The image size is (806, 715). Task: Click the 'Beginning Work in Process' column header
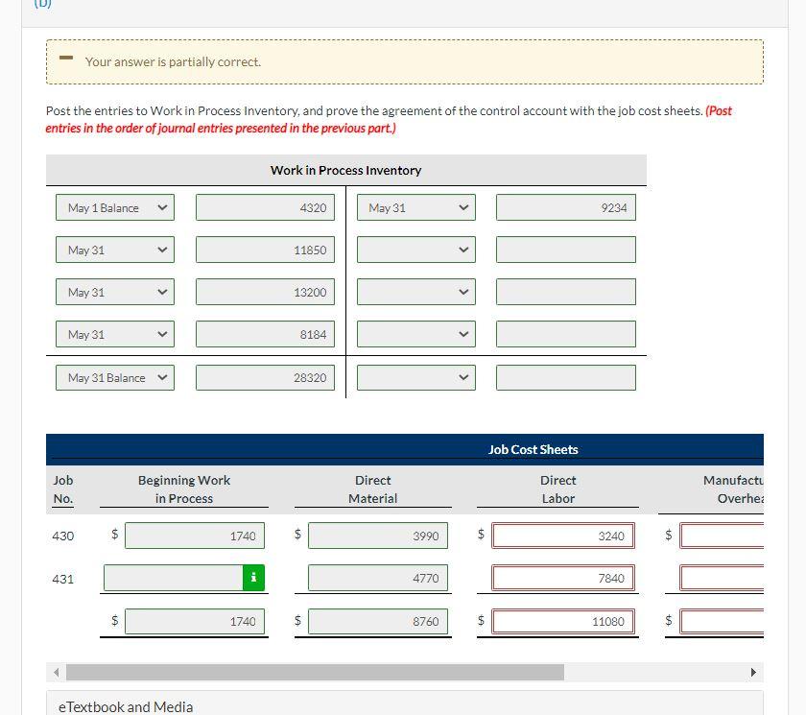[x=184, y=489]
